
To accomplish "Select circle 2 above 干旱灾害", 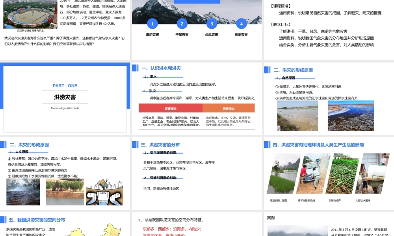I will pyautogui.click(x=182, y=24).
